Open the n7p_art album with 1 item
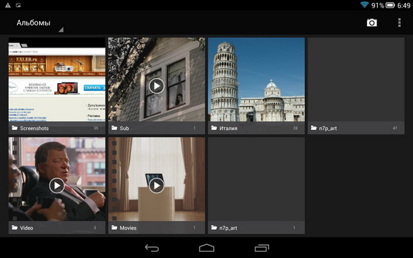 pyautogui.click(x=256, y=185)
